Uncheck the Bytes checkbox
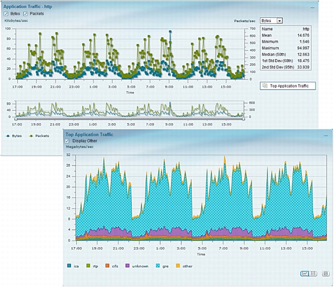Image resolution: width=334 pixels, height=287 pixels. click(6, 14)
